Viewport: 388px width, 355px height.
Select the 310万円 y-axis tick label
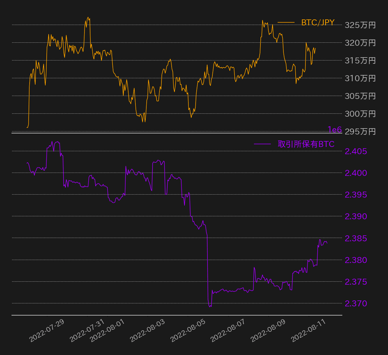coord(360,78)
